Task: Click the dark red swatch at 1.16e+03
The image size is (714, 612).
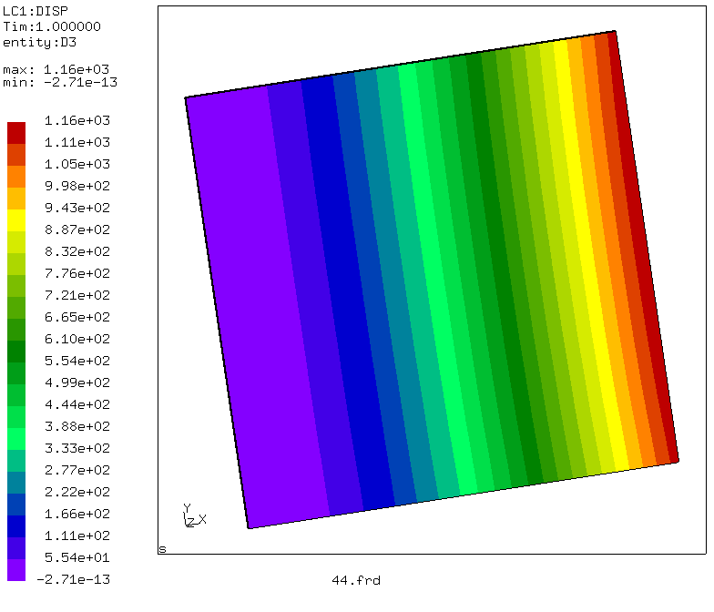Action: (16, 133)
